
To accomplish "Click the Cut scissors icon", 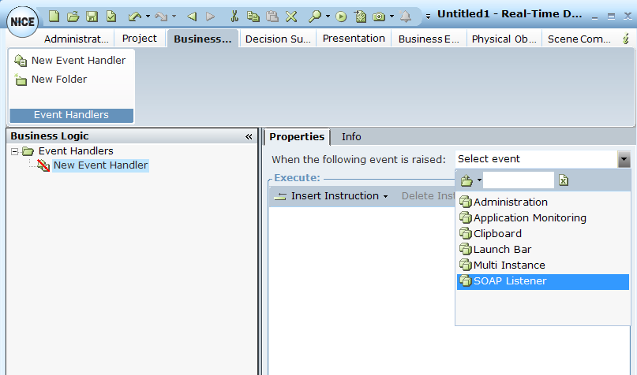I will tap(234, 16).
